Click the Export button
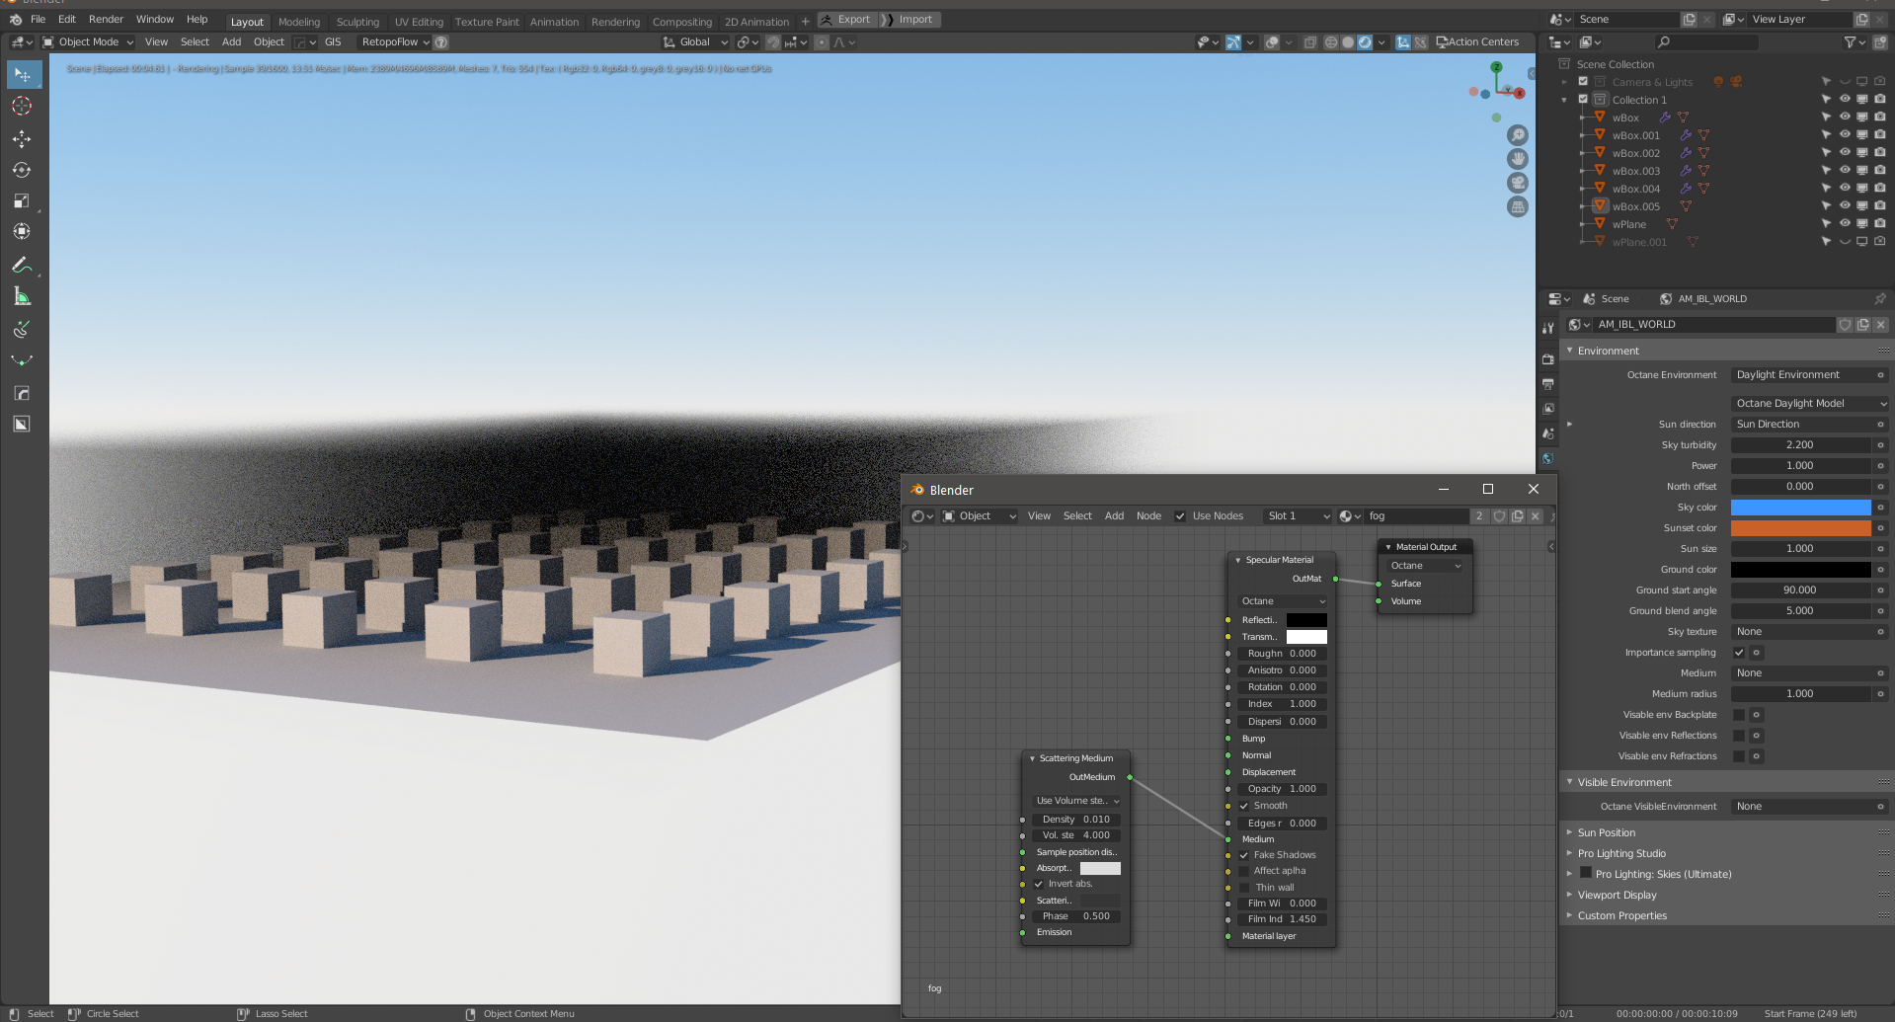 (x=847, y=20)
